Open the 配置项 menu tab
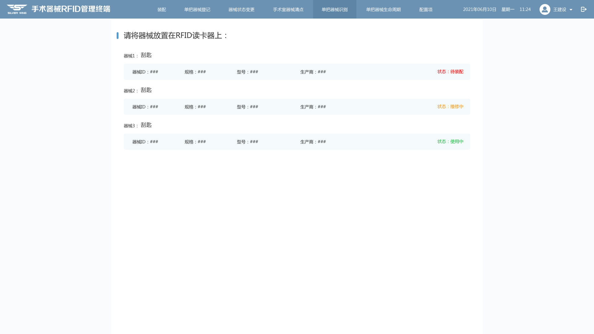The image size is (594, 334). (426, 9)
